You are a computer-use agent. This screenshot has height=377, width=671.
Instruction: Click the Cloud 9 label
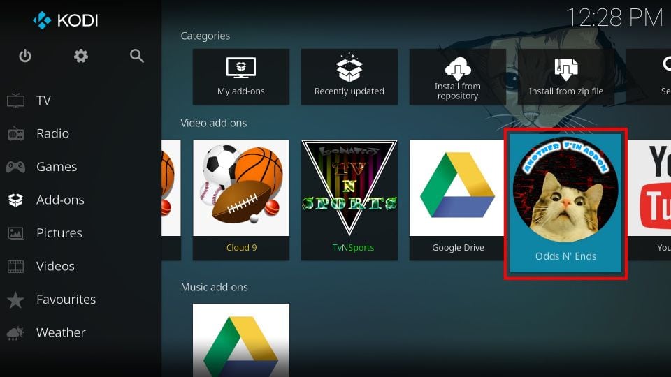(x=241, y=247)
